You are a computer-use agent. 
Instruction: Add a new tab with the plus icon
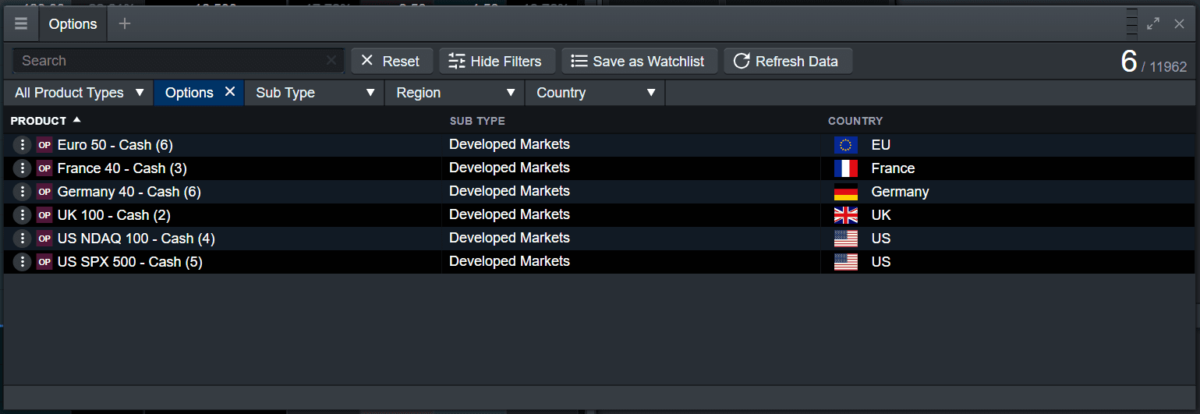pyautogui.click(x=125, y=24)
